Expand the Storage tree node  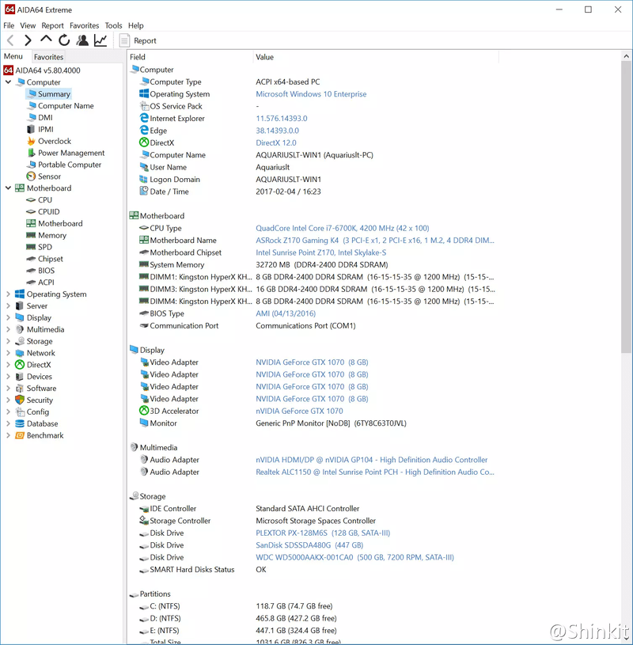pyautogui.click(x=9, y=341)
